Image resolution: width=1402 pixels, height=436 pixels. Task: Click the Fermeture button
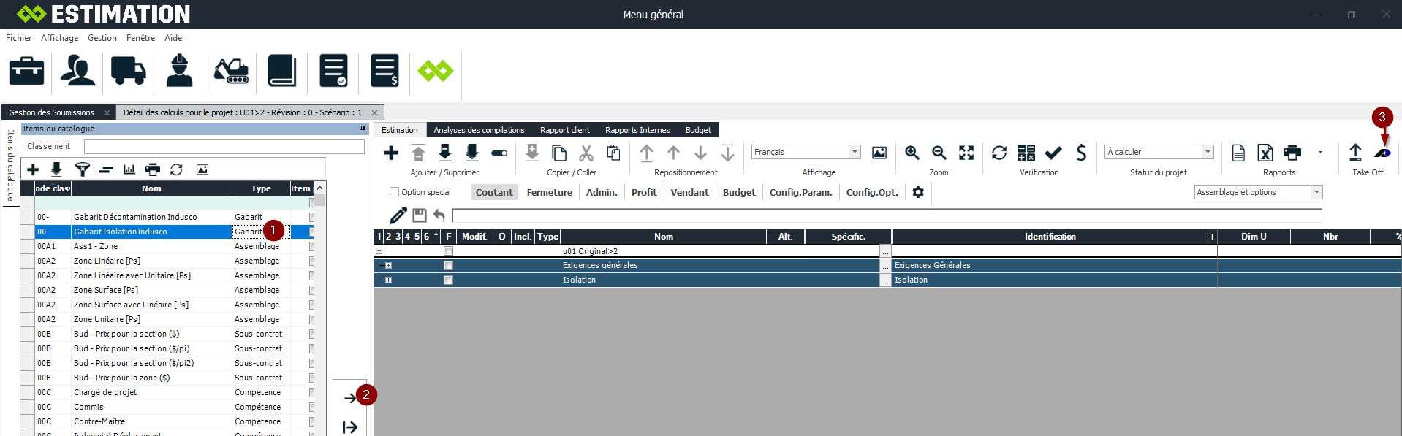pyautogui.click(x=549, y=192)
